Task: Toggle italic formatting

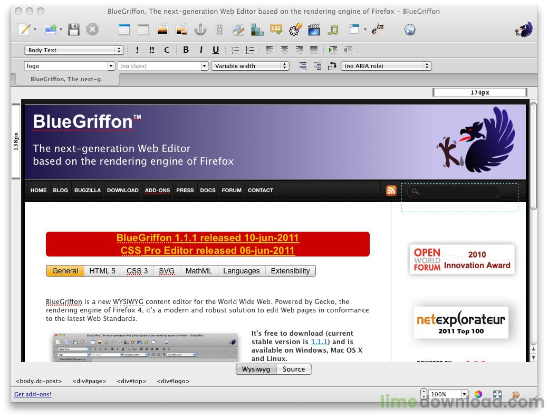Action: tap(201, 50)
